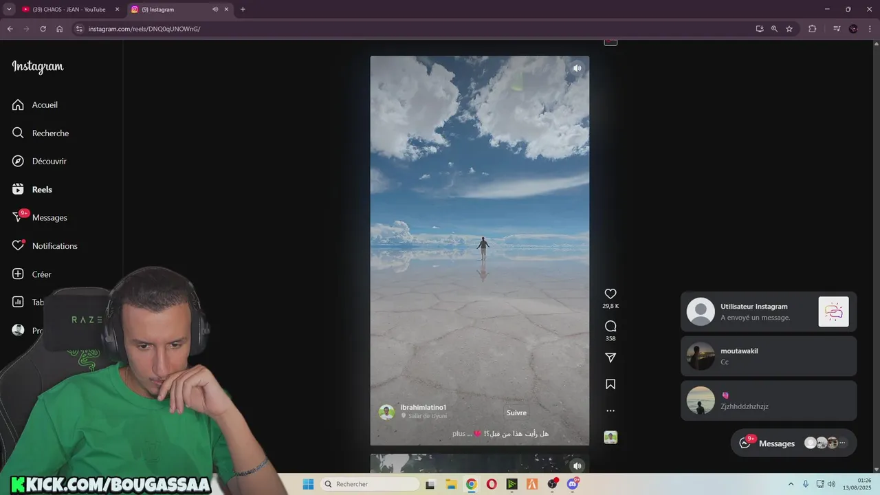Open Discord from the taskbar
Image resolution: width=880 pixels, height=495 pixels.
pyautogui.click(x=573, y=484)
